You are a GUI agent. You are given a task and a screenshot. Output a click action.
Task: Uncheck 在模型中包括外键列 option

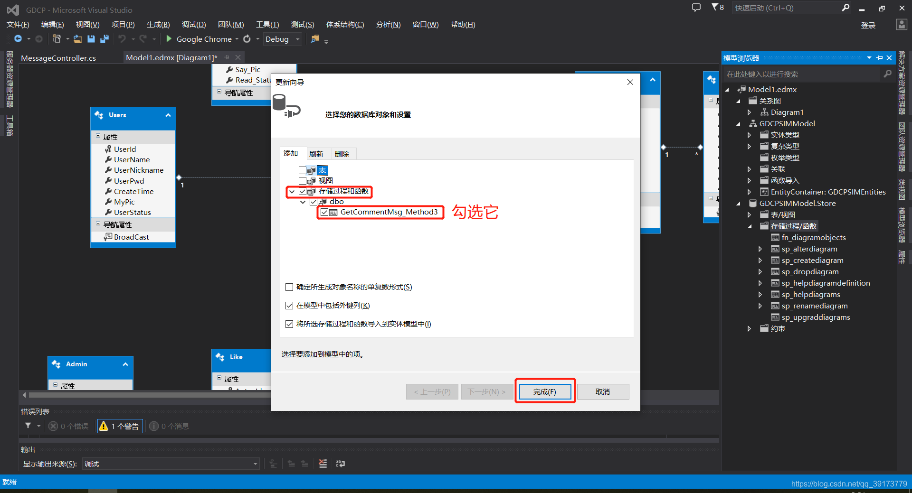point(289,305)
